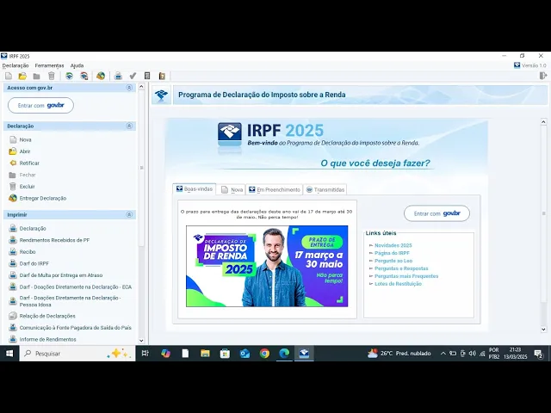Click Darf - Doações Diretamente na Declaração - ECA
The width and height of the screenshot is (551, 413).
76,287
